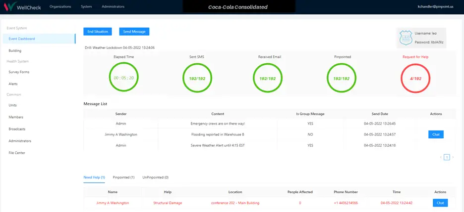Click the People Affected column header
The height and width of the screenshot is (212, 464).
click(300, 192)
